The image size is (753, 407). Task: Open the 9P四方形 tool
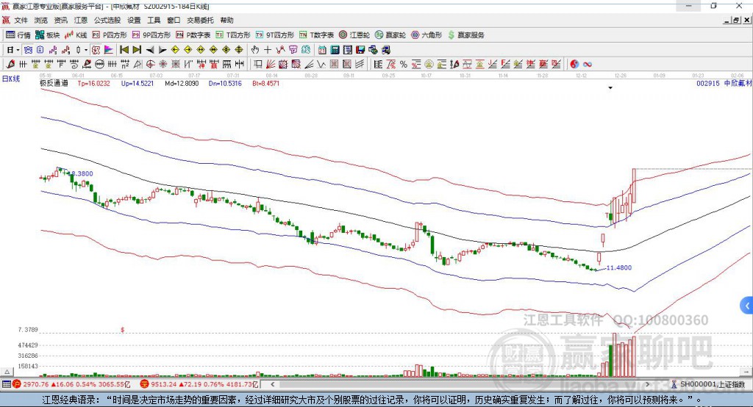151,35
